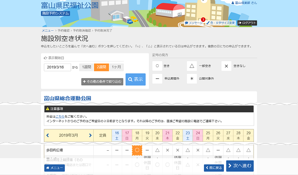Click the 2019年3月 month label
298x175 pixels.
69,135
